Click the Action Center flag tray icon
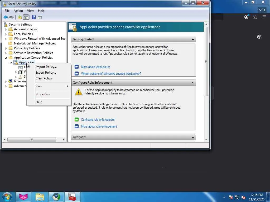 pos(230,197)
